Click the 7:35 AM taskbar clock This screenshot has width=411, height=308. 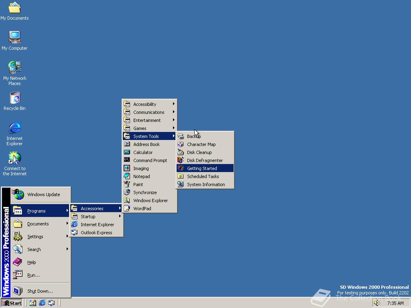(395, 303)
